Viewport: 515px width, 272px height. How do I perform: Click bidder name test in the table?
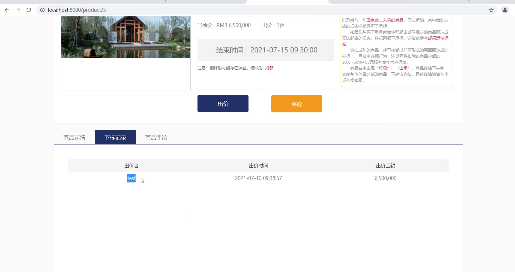tap(131, 178)
